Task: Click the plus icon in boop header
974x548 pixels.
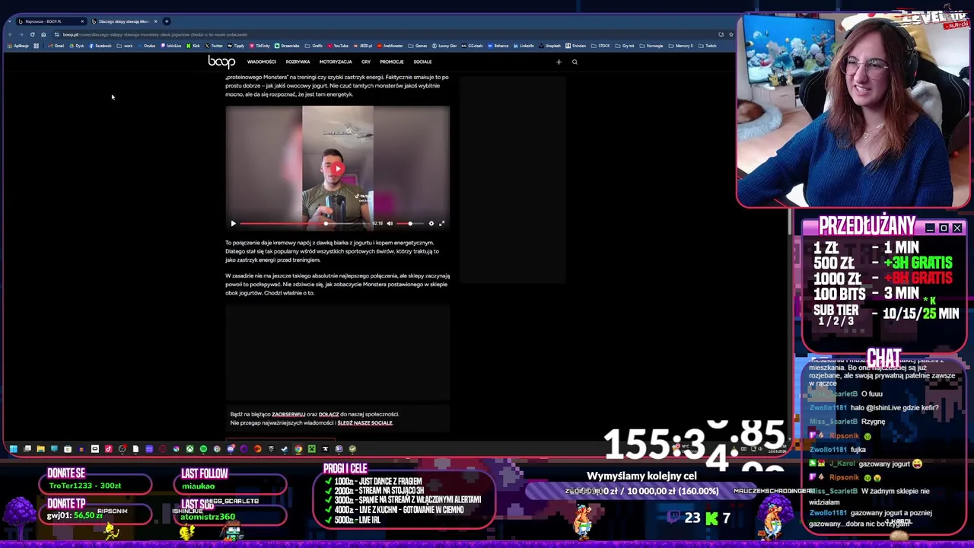Action: [559, 62]
